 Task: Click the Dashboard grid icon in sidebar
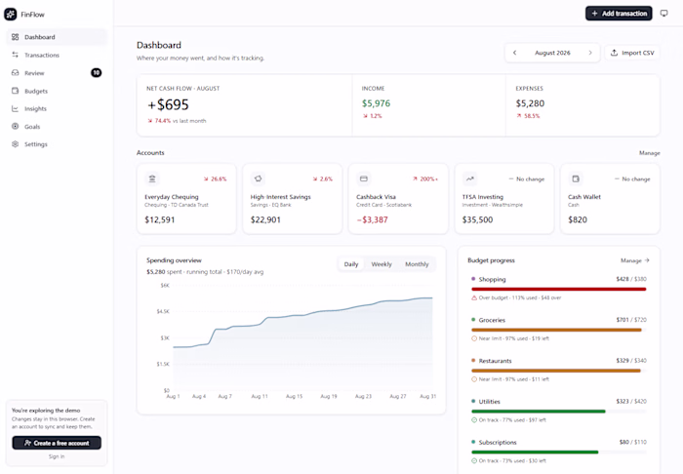click(16, 37)
